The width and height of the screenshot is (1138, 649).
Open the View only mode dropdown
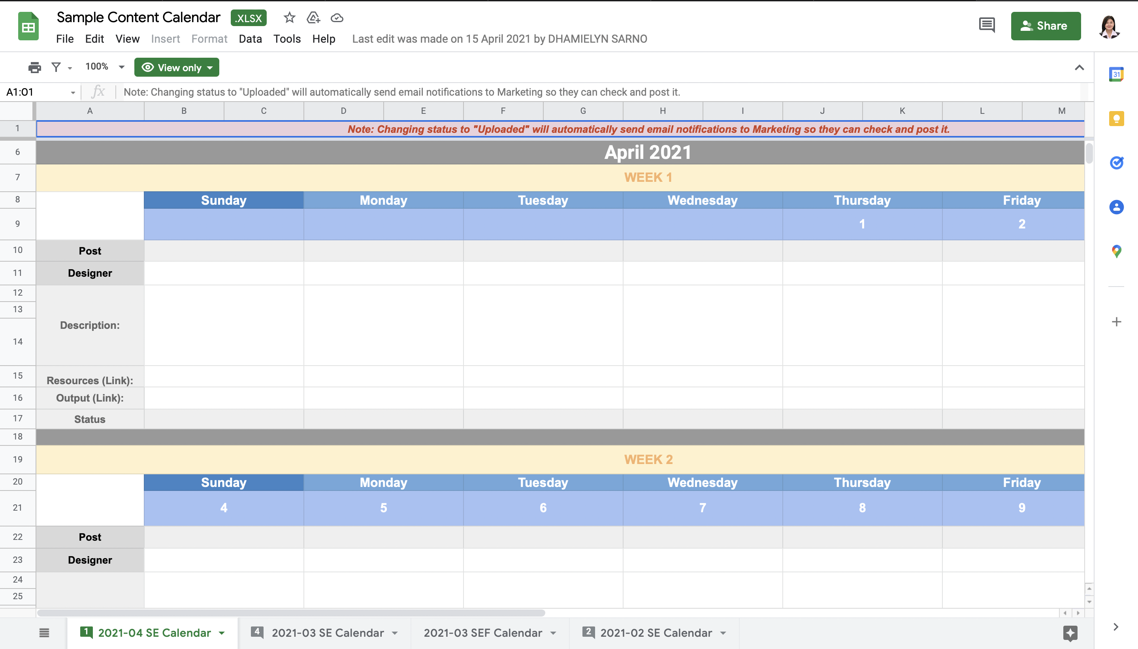[177, 67]
